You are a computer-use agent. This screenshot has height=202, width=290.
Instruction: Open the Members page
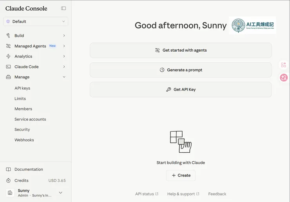pyautogui.click(x=23, y=109)
